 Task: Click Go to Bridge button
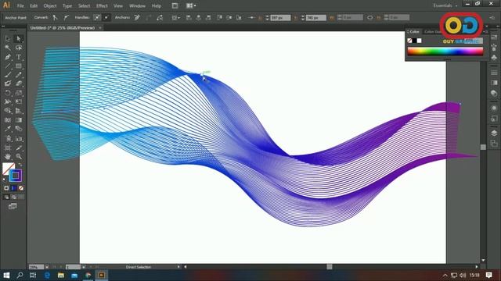[x=175, y=5]
